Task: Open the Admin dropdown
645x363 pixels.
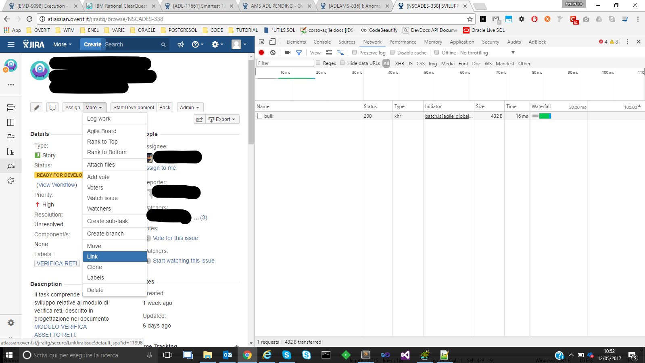Action: (x=190, y=107)
